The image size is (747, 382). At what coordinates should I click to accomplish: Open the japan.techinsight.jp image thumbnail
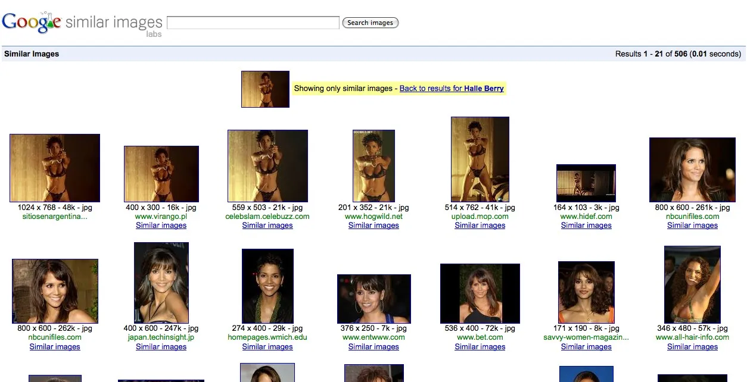(x=161, y=283)
